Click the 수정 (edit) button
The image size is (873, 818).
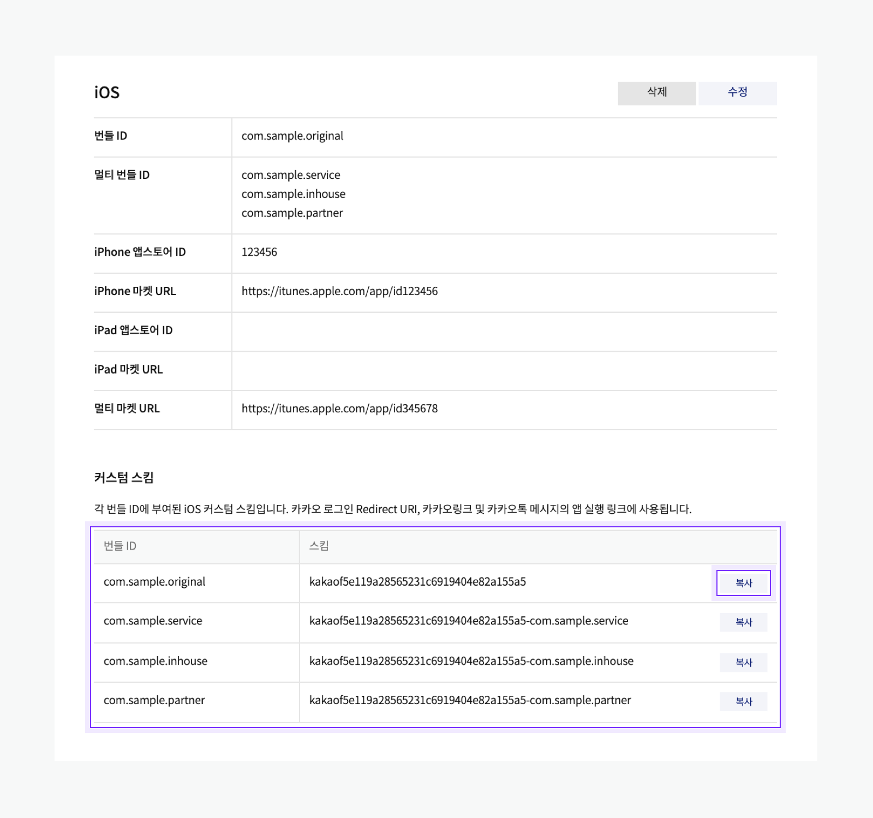tap(738, 93)
